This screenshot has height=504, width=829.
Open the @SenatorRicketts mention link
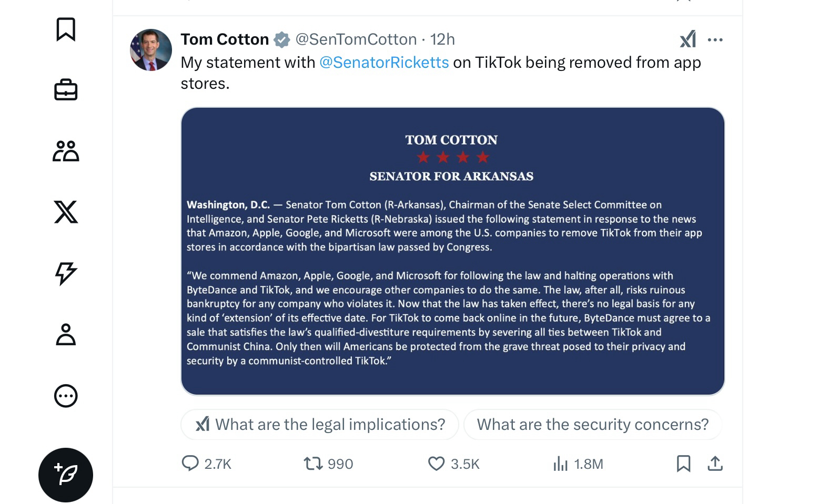384,63
